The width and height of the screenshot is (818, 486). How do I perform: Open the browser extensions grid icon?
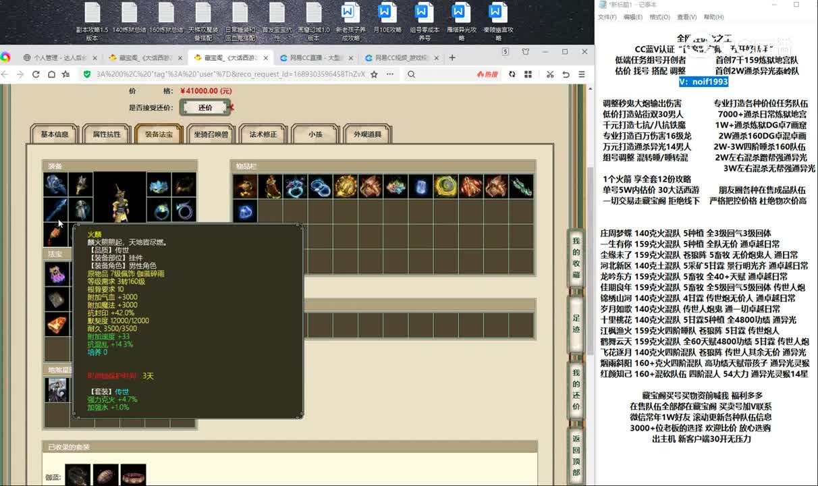528,74
